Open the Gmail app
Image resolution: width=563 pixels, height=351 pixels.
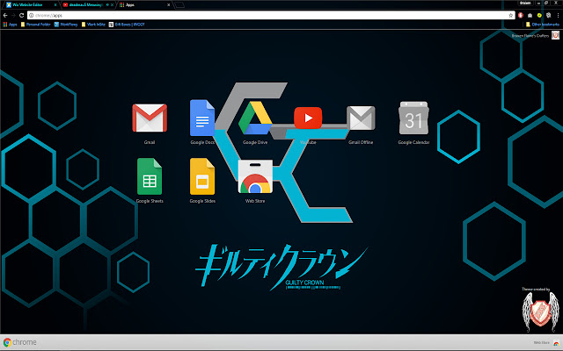click(x=150, y=118)
